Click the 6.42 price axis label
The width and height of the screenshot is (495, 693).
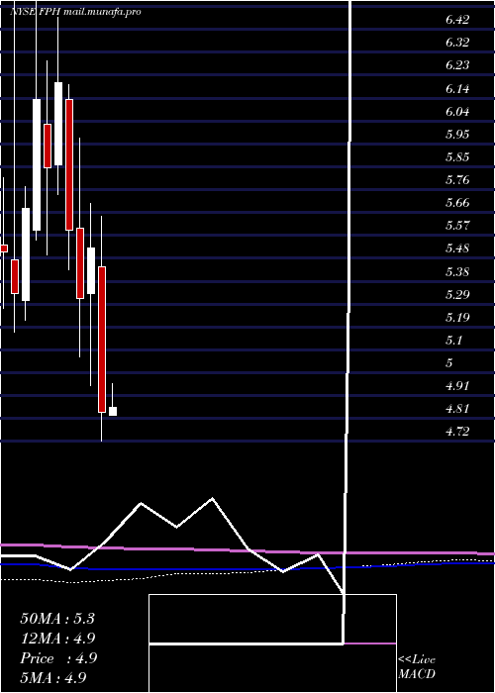[x=457, y=20]
